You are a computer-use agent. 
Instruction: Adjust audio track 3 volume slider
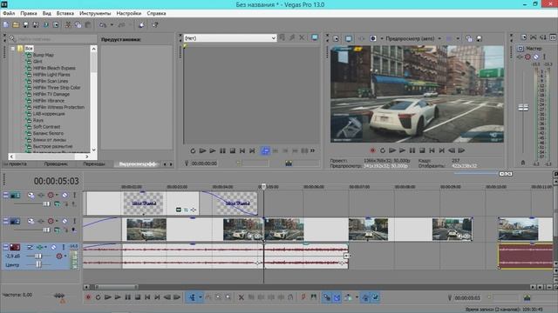pos(38,256)
